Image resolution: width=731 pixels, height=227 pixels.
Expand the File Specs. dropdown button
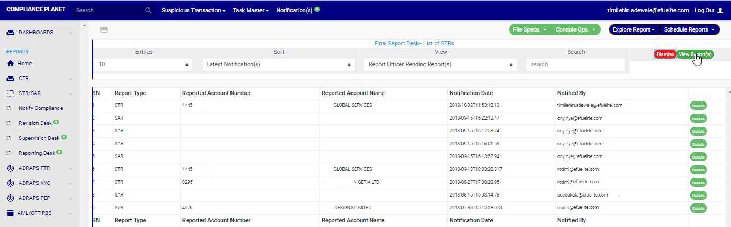[529, 30]
